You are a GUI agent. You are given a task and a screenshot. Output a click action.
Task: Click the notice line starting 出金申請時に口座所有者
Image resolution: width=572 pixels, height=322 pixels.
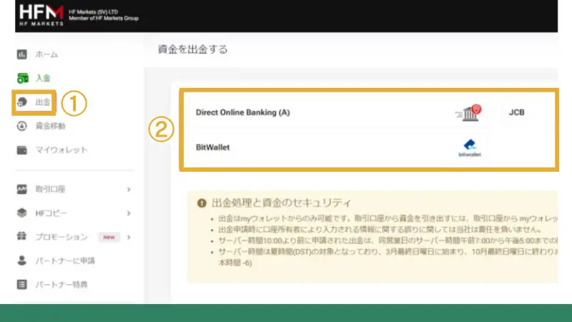[x=380, y=230]
